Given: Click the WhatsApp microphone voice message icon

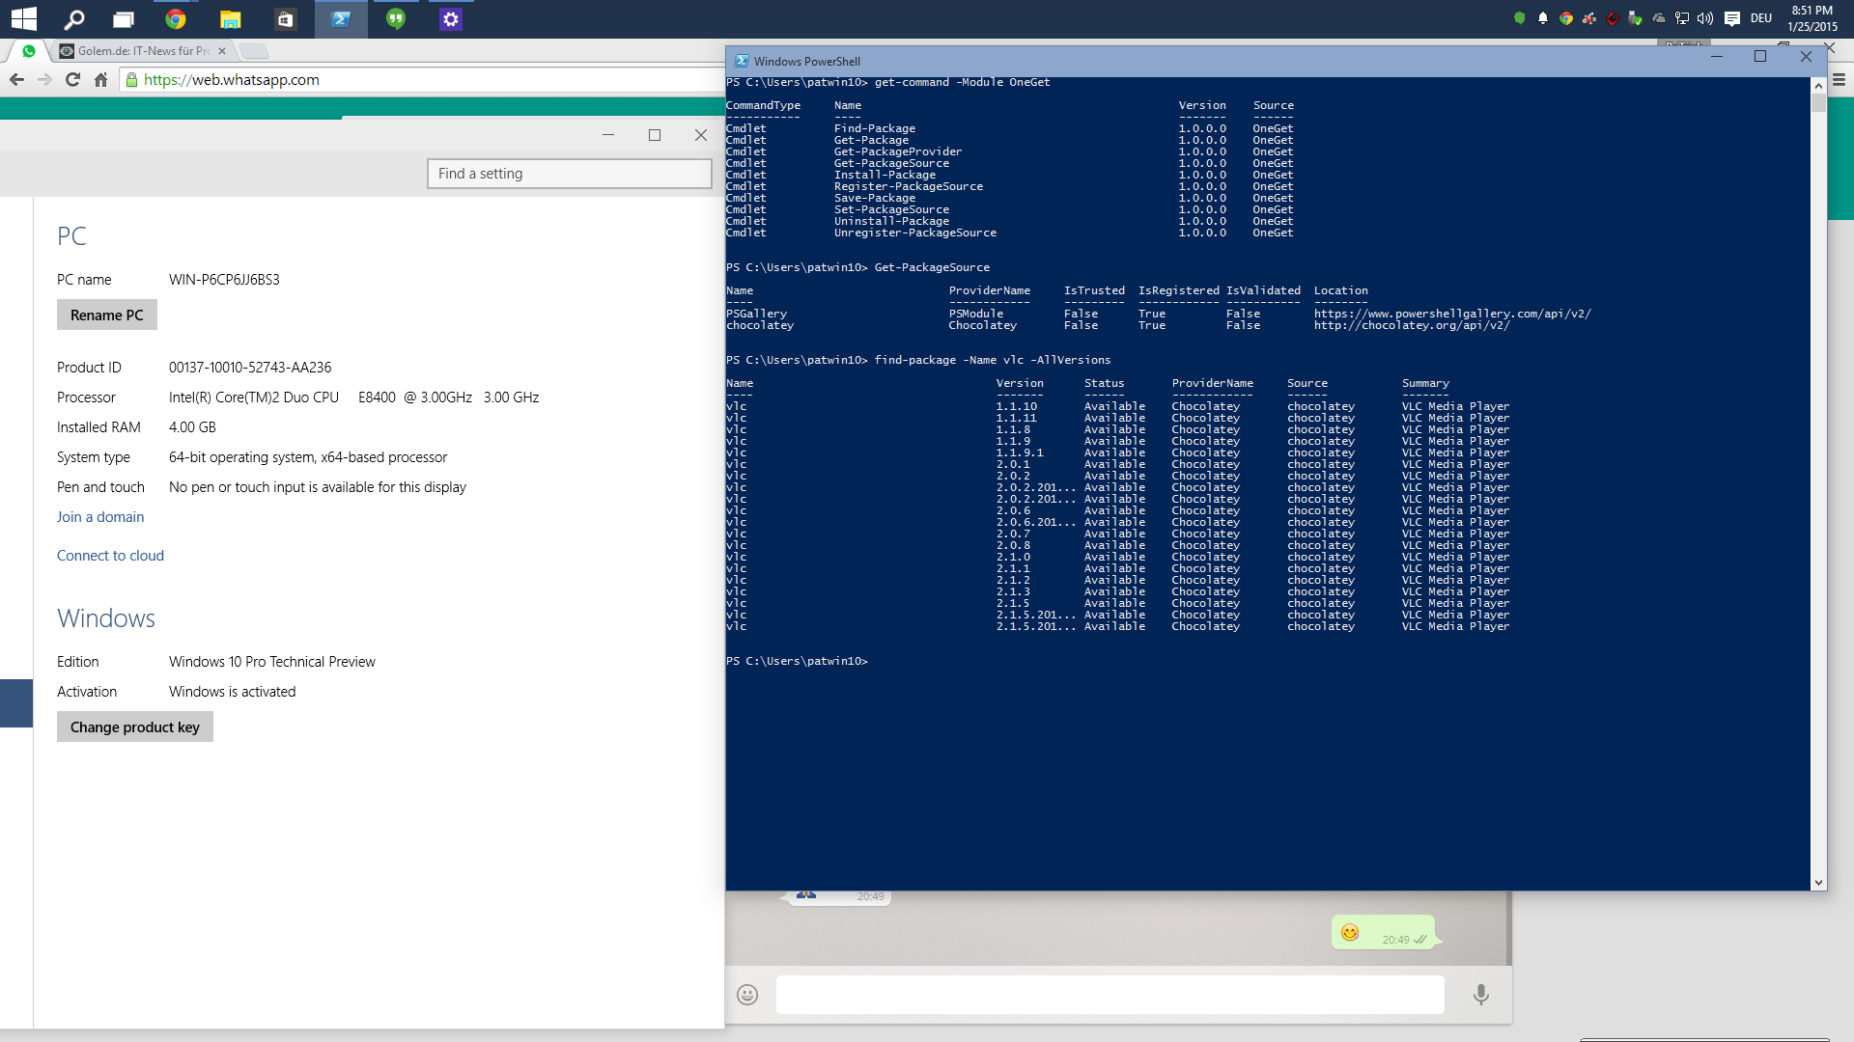Looking at the screenshot, I should click(x=1480, y=995).
